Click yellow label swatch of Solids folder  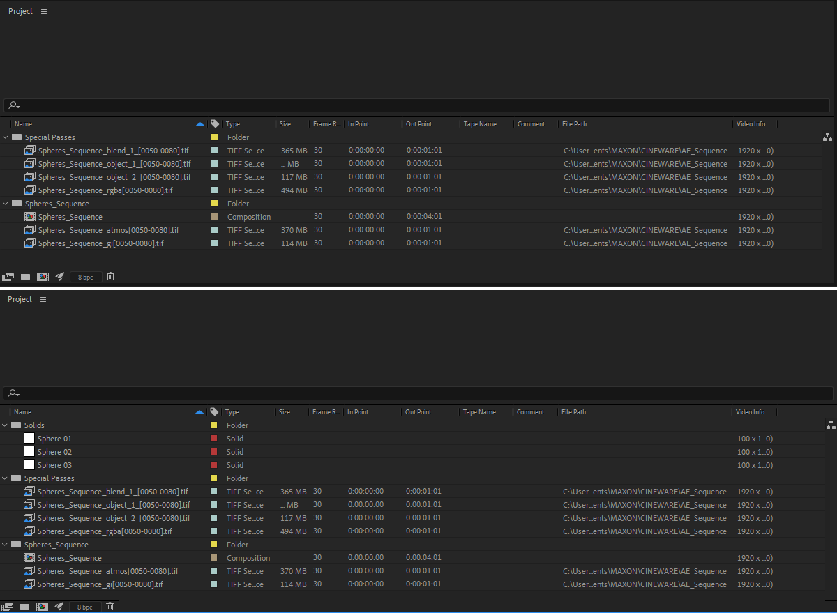coord(214,425)
